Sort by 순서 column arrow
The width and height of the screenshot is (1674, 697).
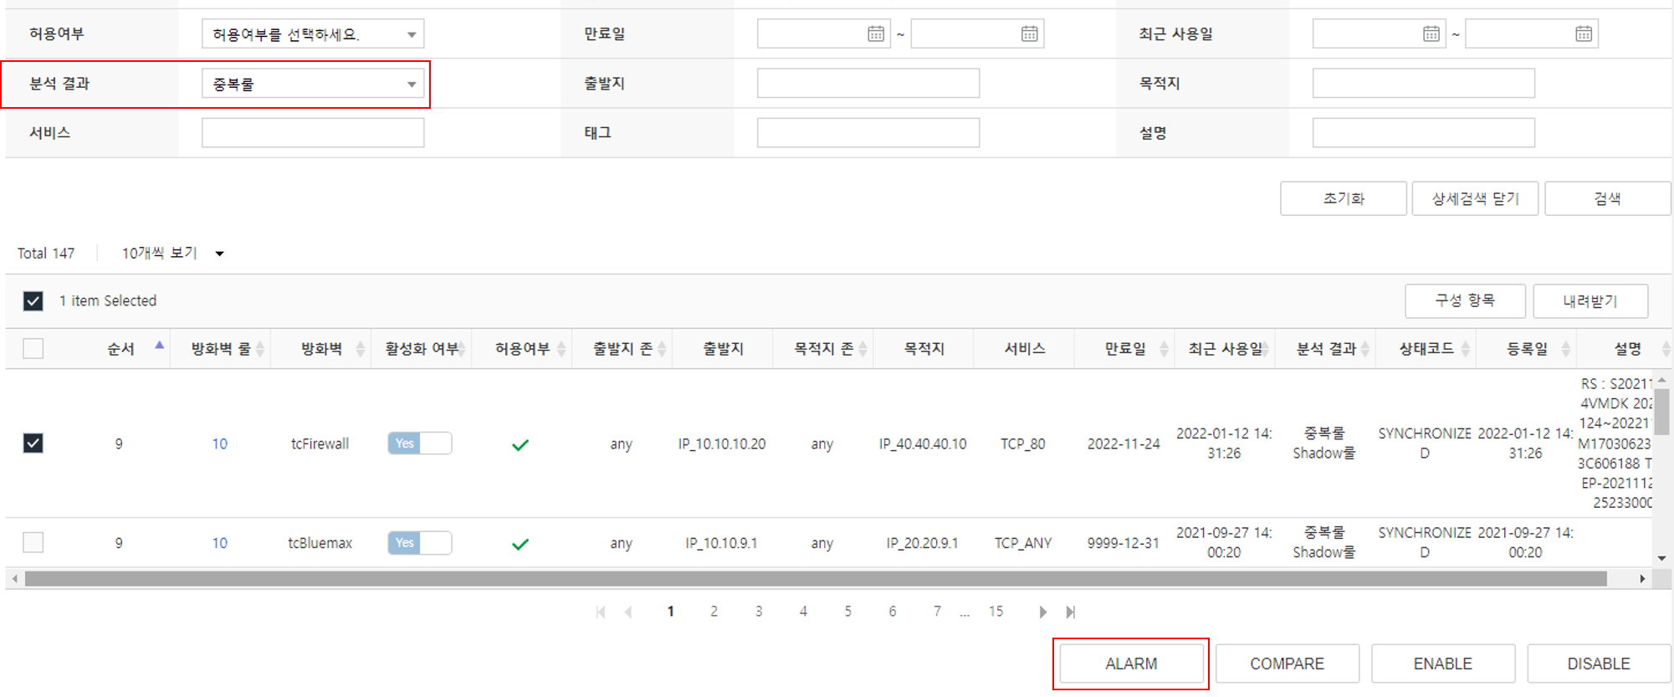tap(159, 346)
